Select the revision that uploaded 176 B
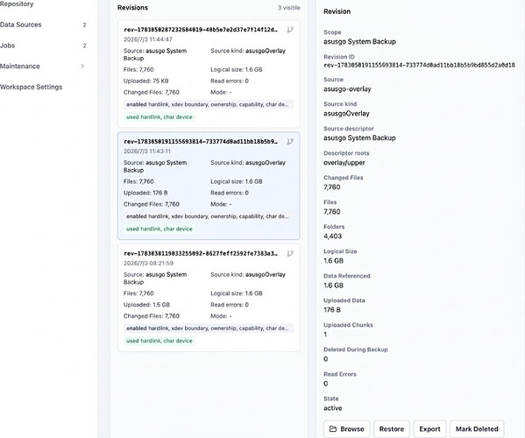525x438 pixels. (x=209, y=186)
